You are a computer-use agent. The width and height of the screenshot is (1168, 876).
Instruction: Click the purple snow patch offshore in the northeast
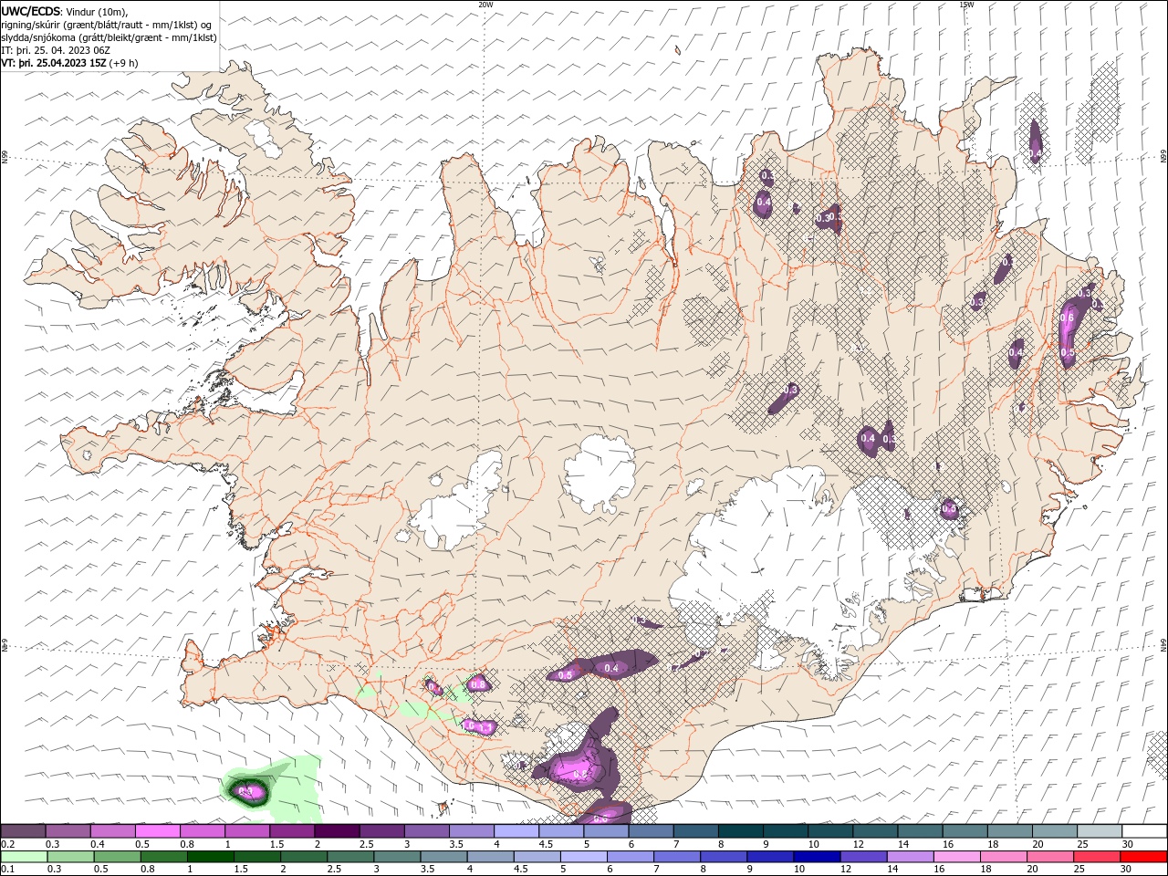[1036, 141]
